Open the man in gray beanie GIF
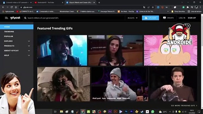This screenshot has height=114, width=203. [x=120, y=84]
